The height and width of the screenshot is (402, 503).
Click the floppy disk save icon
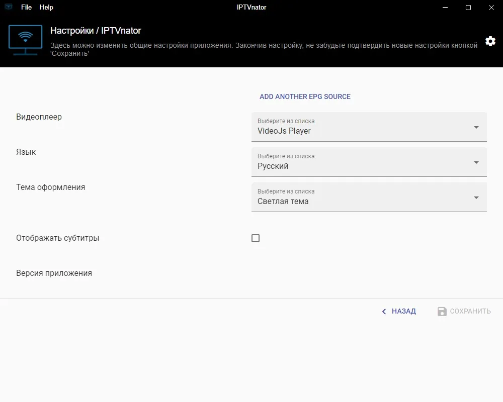(442, 311)
